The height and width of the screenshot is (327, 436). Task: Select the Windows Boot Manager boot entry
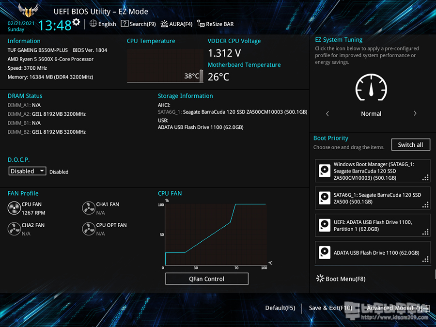[373, 171]
